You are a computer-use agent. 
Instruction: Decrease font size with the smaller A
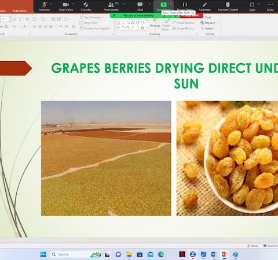point(20,19)
